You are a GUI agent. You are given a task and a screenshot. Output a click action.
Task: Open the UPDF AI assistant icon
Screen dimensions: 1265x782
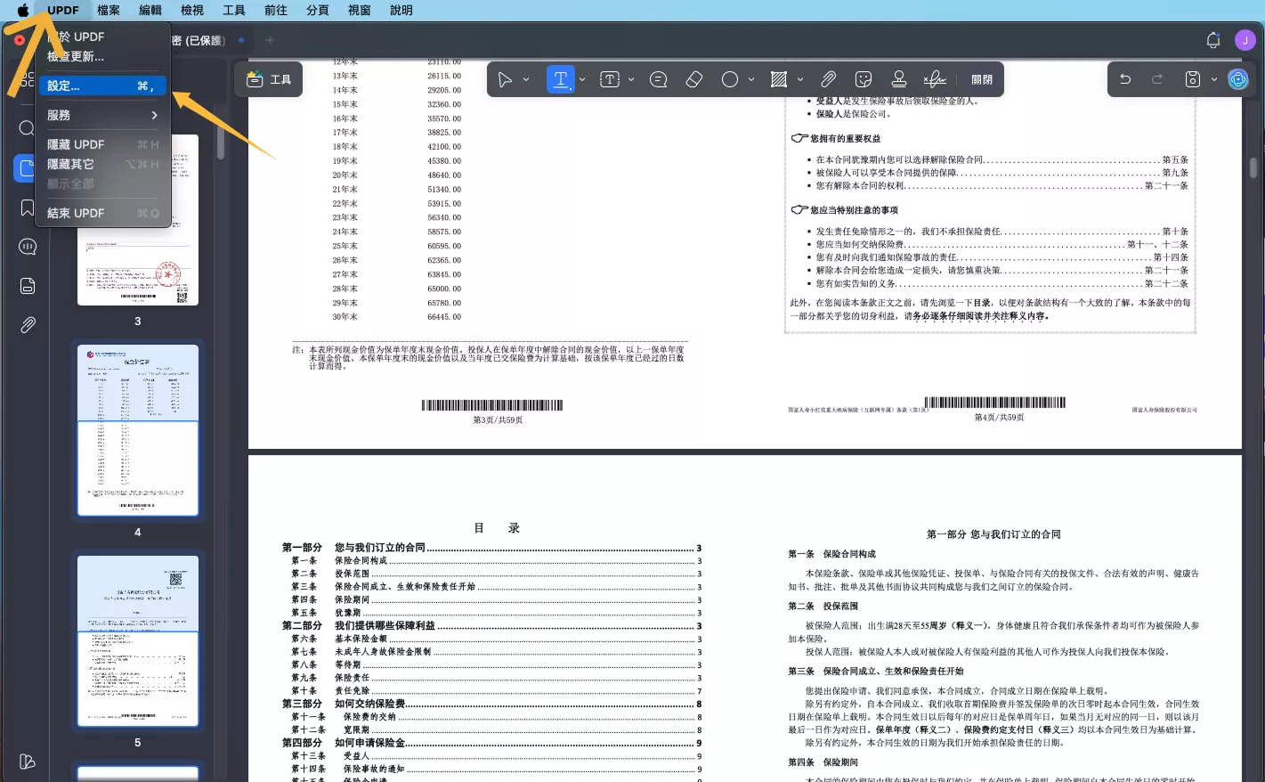pyautogui.click(x=1238, y=79)
